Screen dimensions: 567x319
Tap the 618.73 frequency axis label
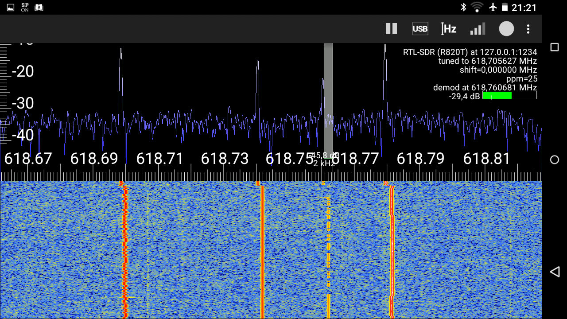(x=225, y=159)
